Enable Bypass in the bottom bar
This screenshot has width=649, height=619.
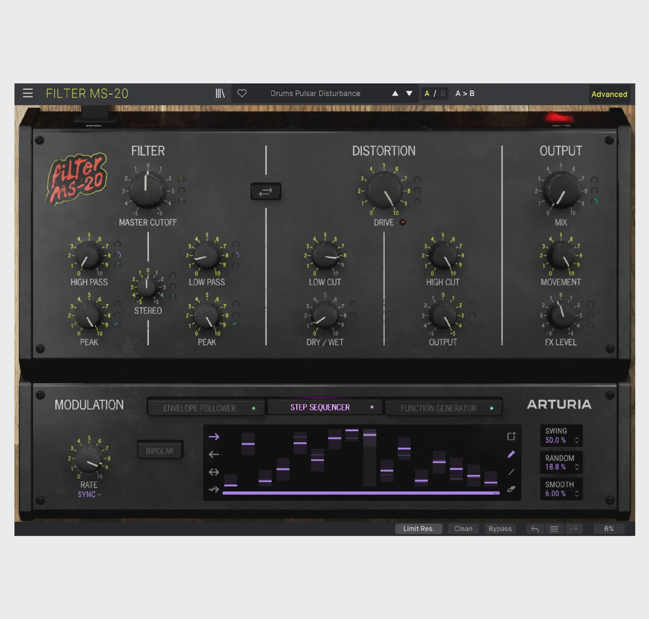(x=500, y=528)
